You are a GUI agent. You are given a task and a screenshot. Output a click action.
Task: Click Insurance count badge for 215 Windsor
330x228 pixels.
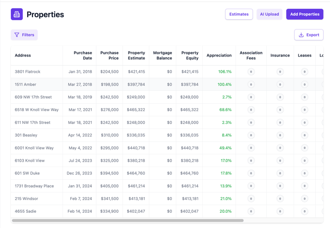coord(280,199)
